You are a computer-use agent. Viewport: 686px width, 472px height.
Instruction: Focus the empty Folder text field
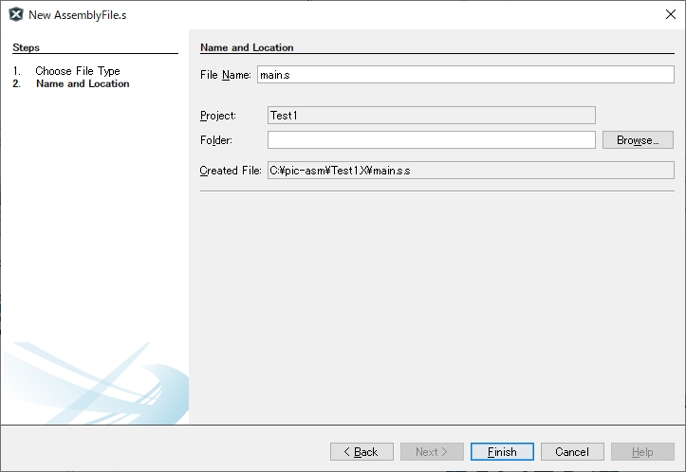[x=431, y=140]
